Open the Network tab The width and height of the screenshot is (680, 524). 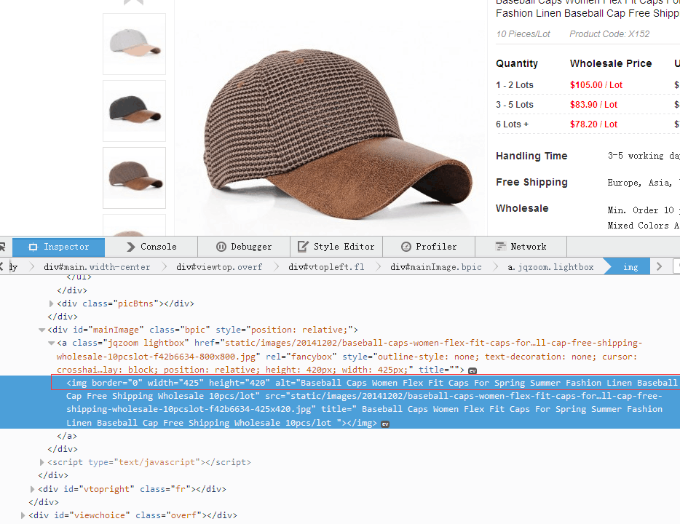pyautogui.click(x=521, y=247)
